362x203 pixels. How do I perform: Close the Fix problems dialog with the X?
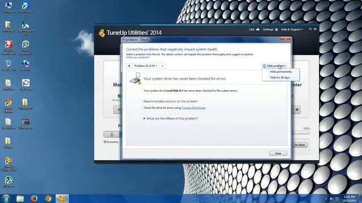286,39
